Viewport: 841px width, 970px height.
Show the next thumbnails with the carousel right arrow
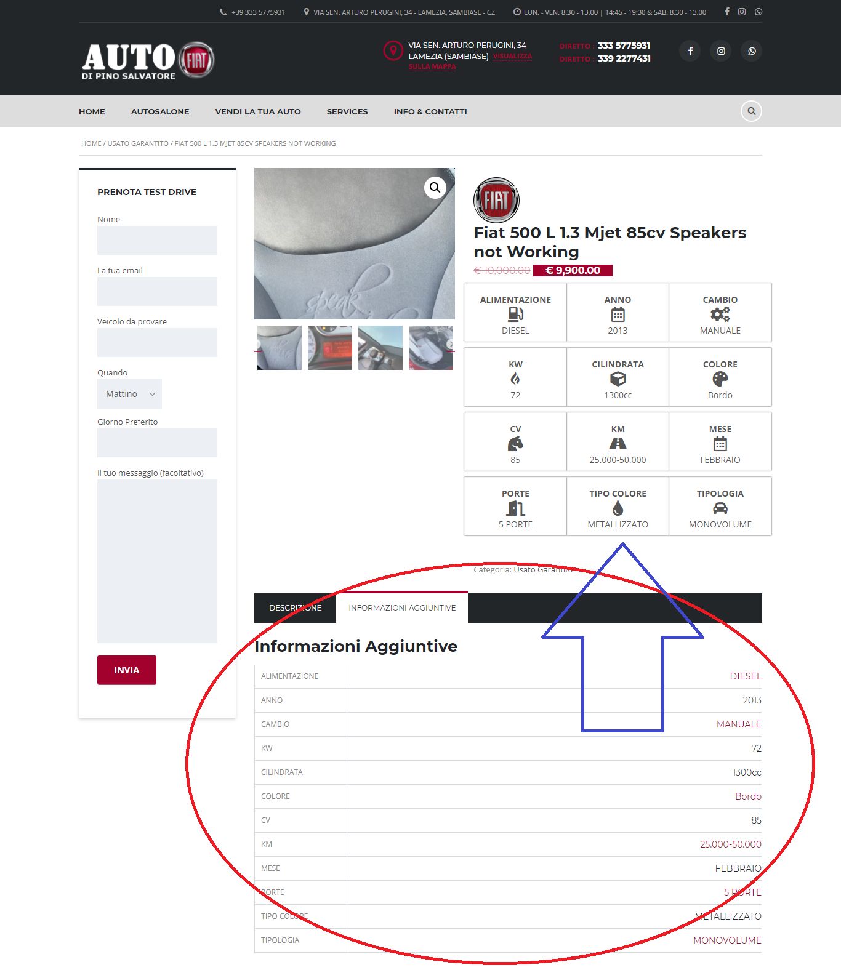coord(450,344)
